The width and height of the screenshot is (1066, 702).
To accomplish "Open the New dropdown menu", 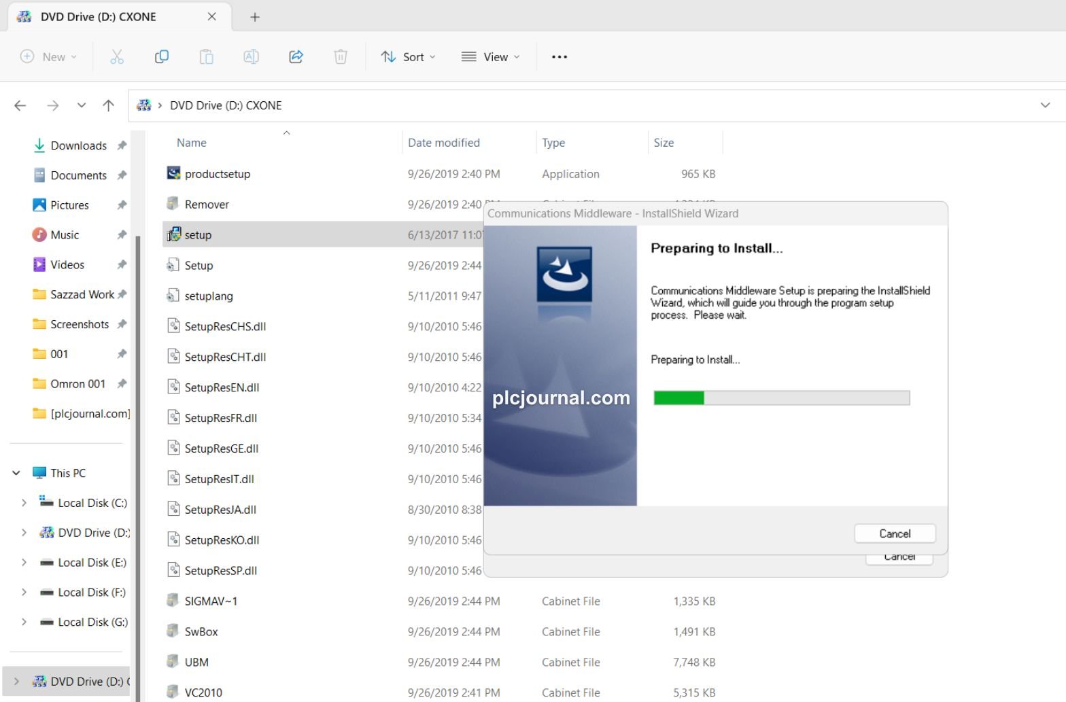I will point(48,57).
